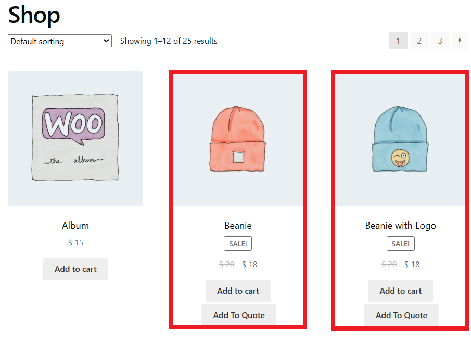Screen dimensions: 471x341
Task: Select the Default sorting combo box arrow
Action: 106,41
